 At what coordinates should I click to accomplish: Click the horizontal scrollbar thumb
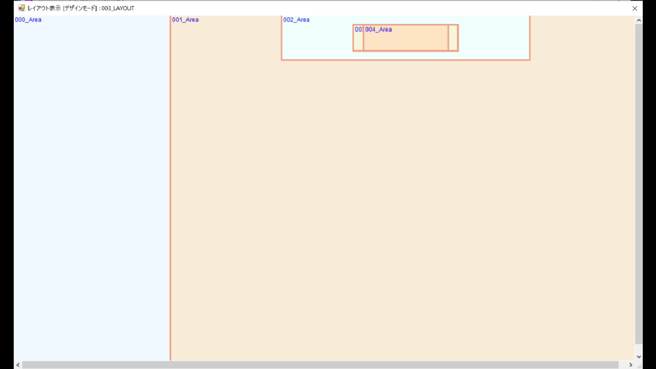[321, 365]
